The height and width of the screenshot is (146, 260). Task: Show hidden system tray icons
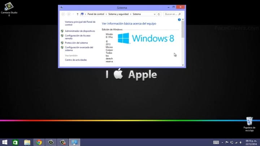[x=222, y=142]
